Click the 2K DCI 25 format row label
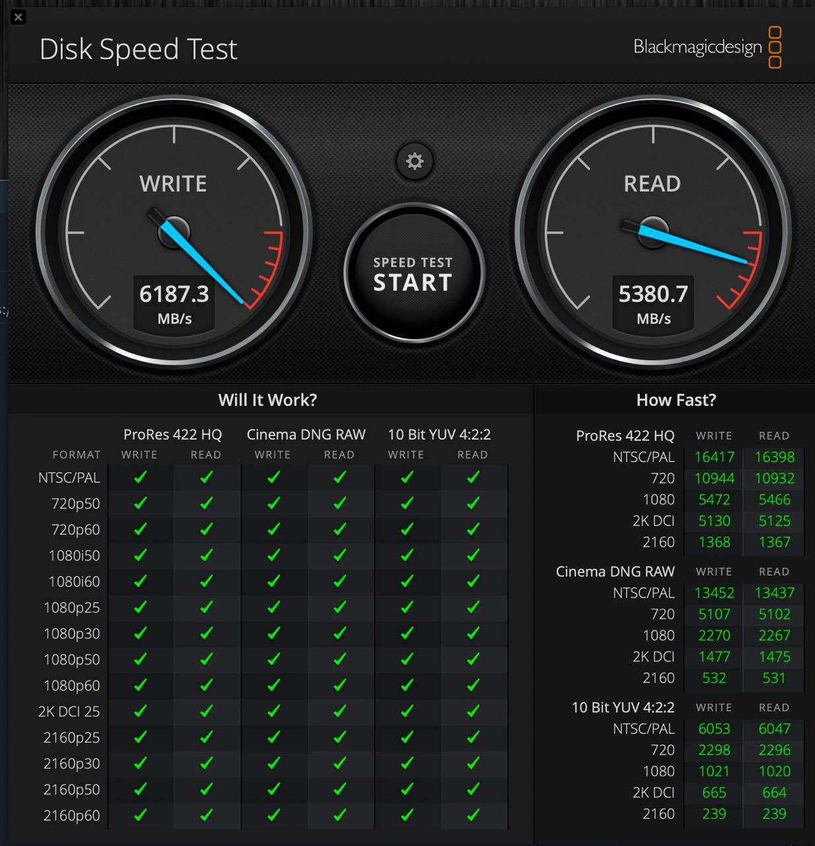 pyautogui.click(x=69, y=712)
